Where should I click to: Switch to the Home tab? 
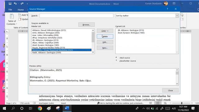click(x=21, y=10)
